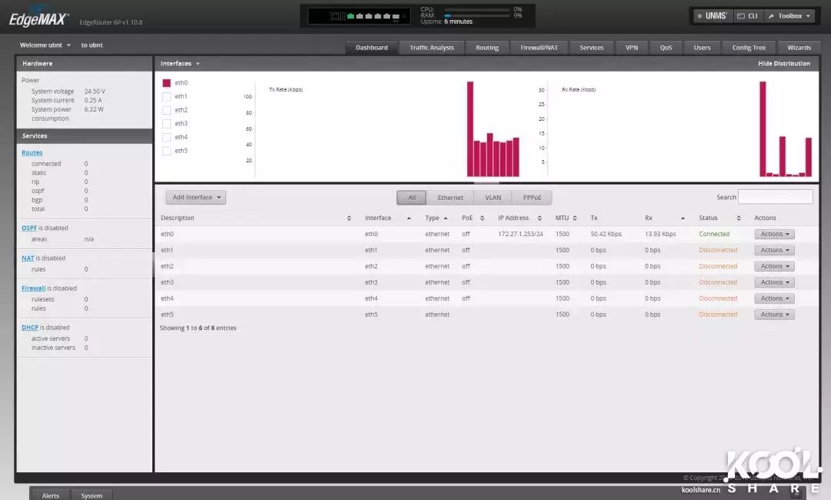This screenshot has width=831, height=500.
Task: Select the All interfaces filter
Action: coord(412,198)
